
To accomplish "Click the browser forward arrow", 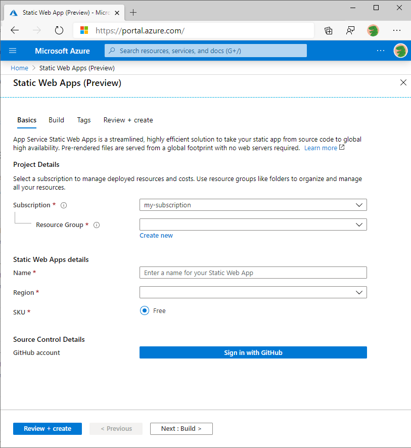I will [36, 30].
